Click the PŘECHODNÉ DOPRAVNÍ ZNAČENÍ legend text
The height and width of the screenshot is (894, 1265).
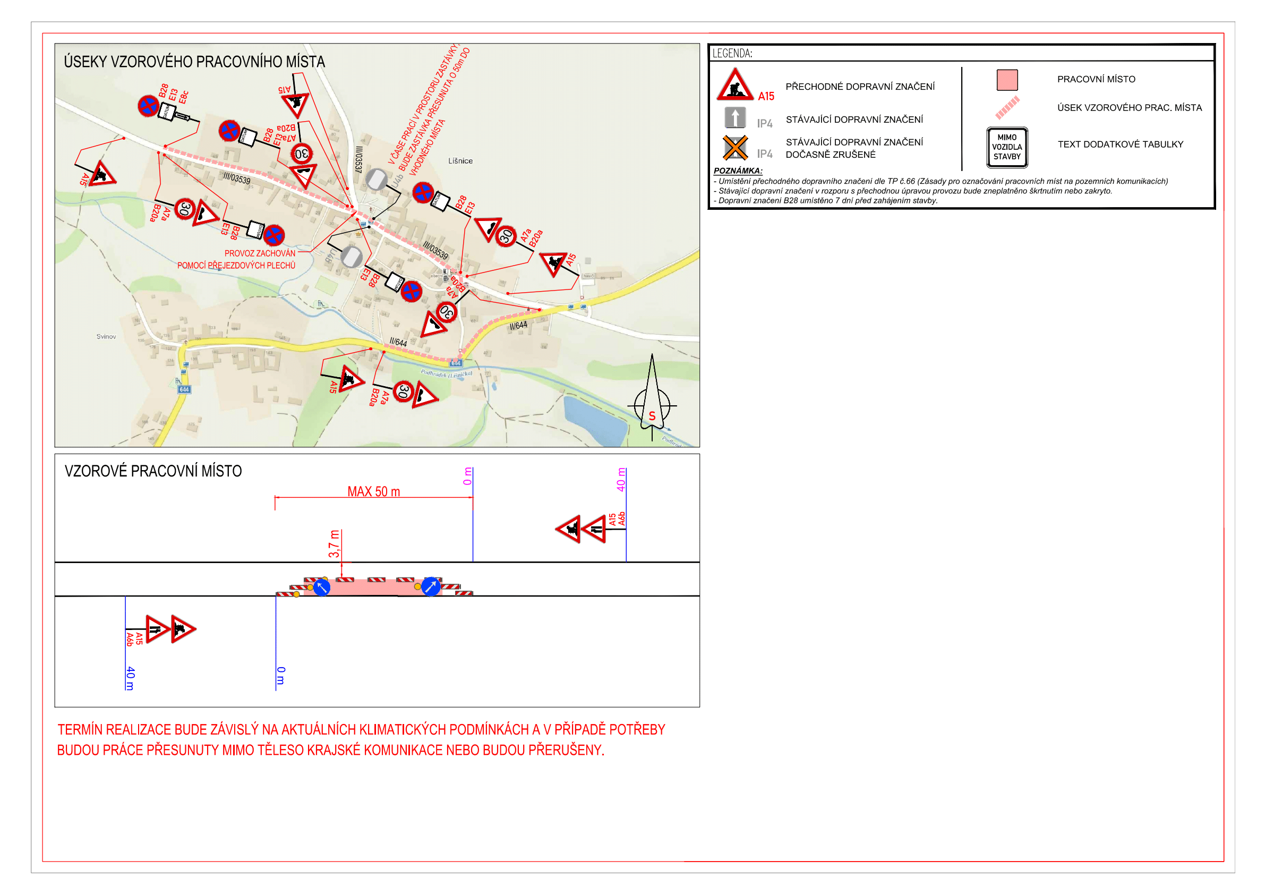pos(860,87)
